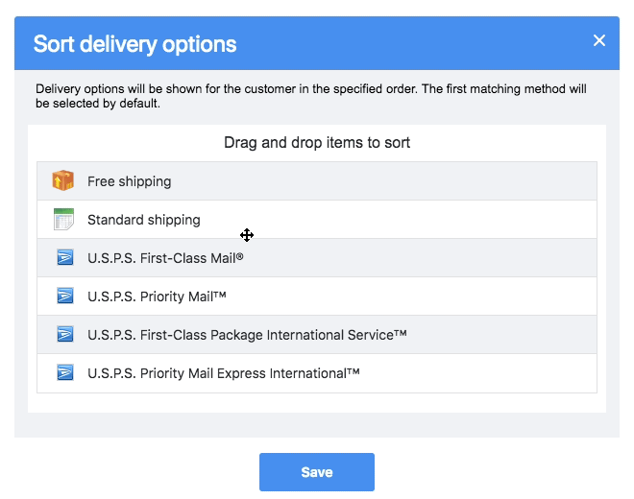
Task: Save the delivery options order
Action: 316,472
